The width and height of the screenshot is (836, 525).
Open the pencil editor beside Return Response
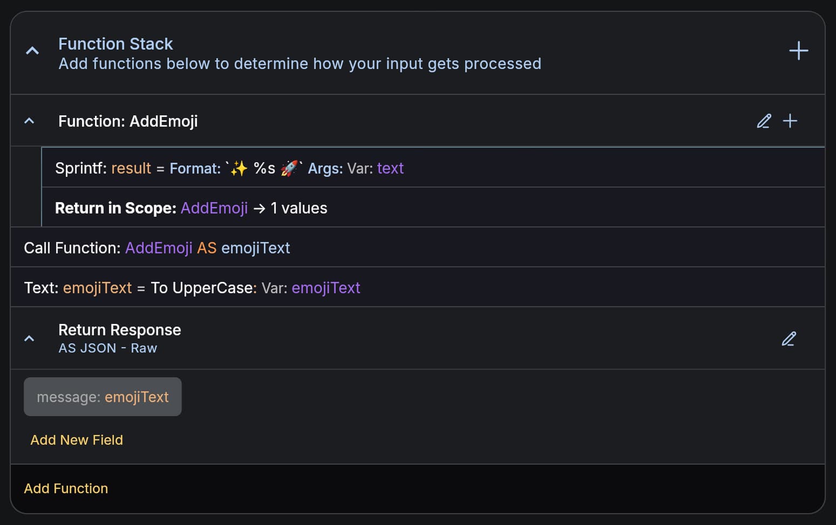pyautogui.click(x=789, y=339)
